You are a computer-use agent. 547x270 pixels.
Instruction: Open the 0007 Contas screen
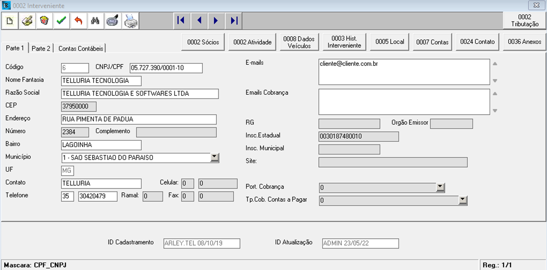click(x=433, y=42)
